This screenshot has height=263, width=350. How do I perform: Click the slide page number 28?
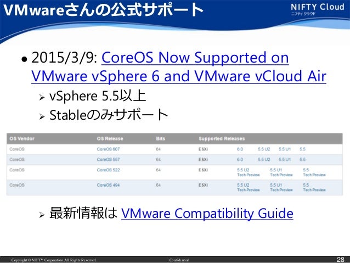coord(341,259)
